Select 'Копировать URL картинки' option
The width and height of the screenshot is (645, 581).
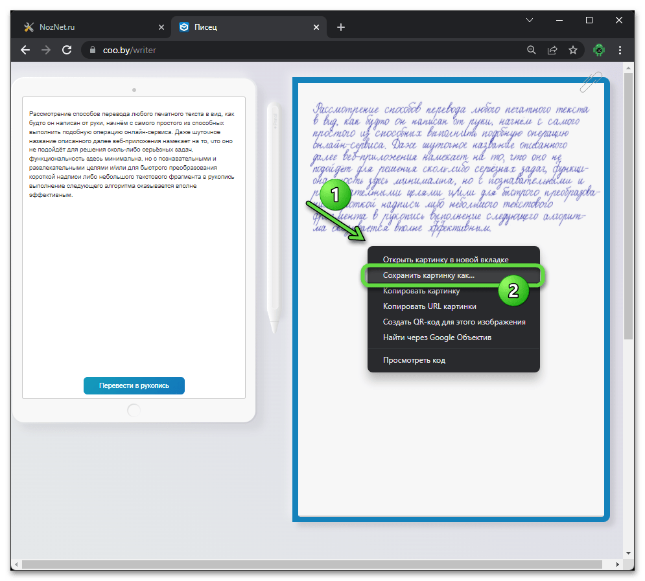coord(429,306)
